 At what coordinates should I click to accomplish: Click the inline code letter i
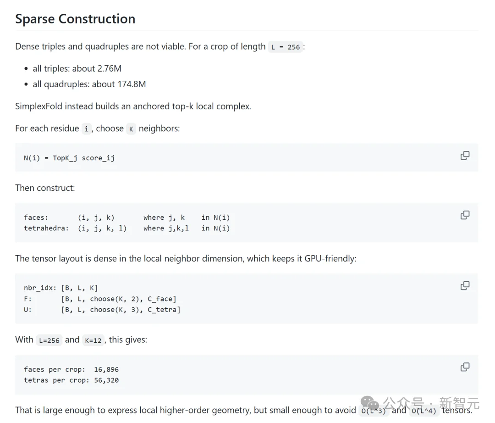86,129
